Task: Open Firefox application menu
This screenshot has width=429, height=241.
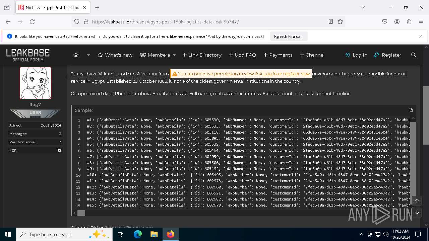Action: pos(421,21)
